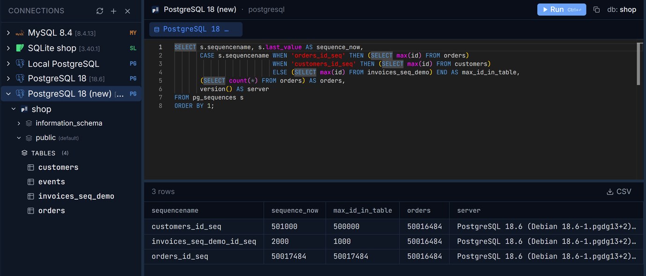Collapse the shop database node
The image size is (646, 276).
[x=13, y=109]
